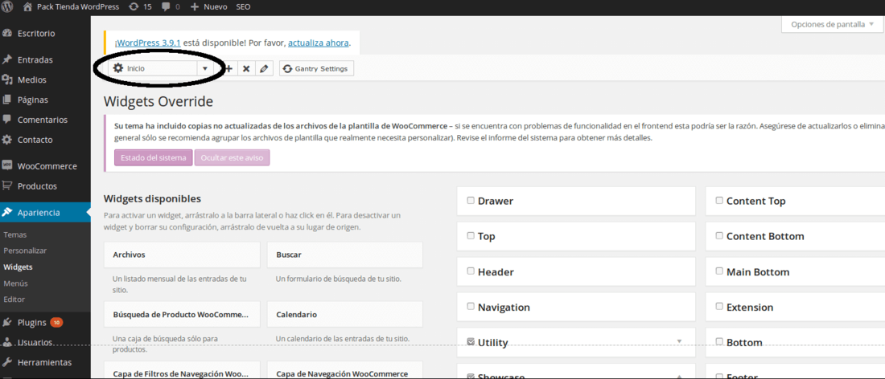Expand Opciones de pantalla
The width and height of the screenshot is (885, 379).
tap(832, 24)
